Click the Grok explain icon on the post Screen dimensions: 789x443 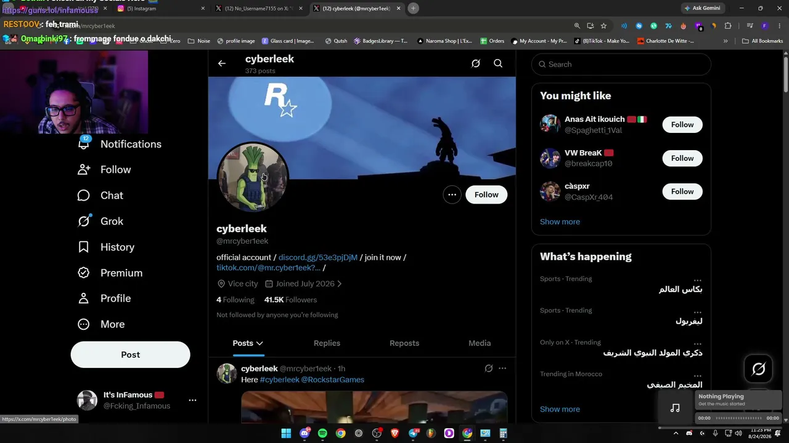click(489, 369)
